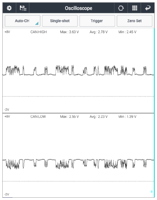Click the Zero Set button
157x200 pixels.
[134, 21]
